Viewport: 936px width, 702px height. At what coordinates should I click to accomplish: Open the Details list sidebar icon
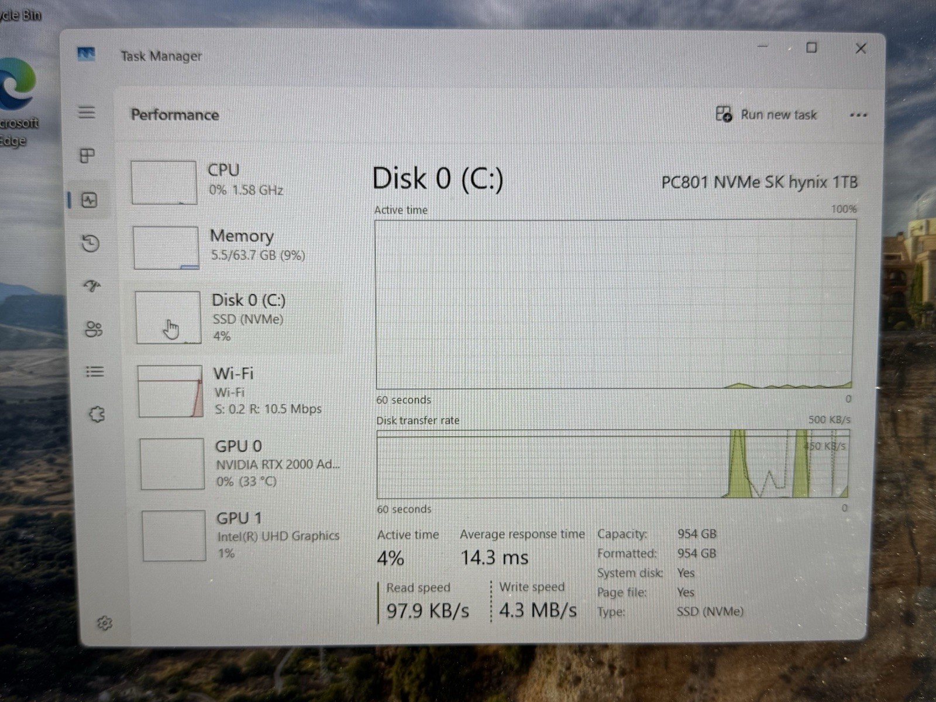(x=95, y=371)
